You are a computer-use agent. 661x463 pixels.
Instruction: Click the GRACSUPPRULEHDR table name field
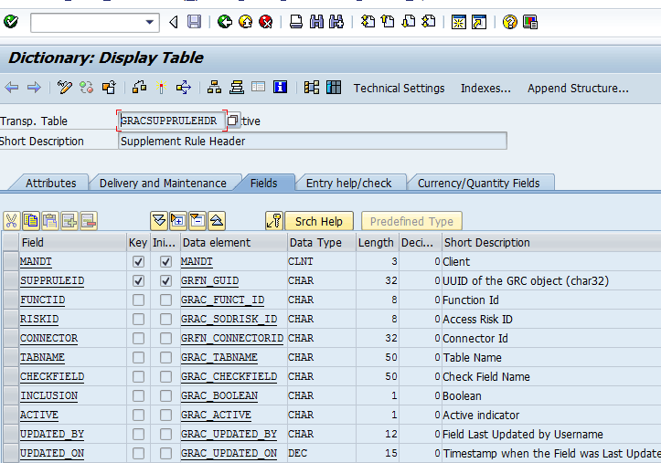coord(172,121)
